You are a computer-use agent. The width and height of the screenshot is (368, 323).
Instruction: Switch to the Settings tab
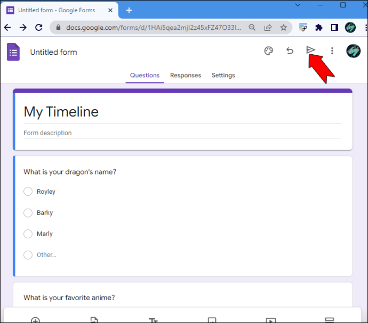(x=223, y=75)
